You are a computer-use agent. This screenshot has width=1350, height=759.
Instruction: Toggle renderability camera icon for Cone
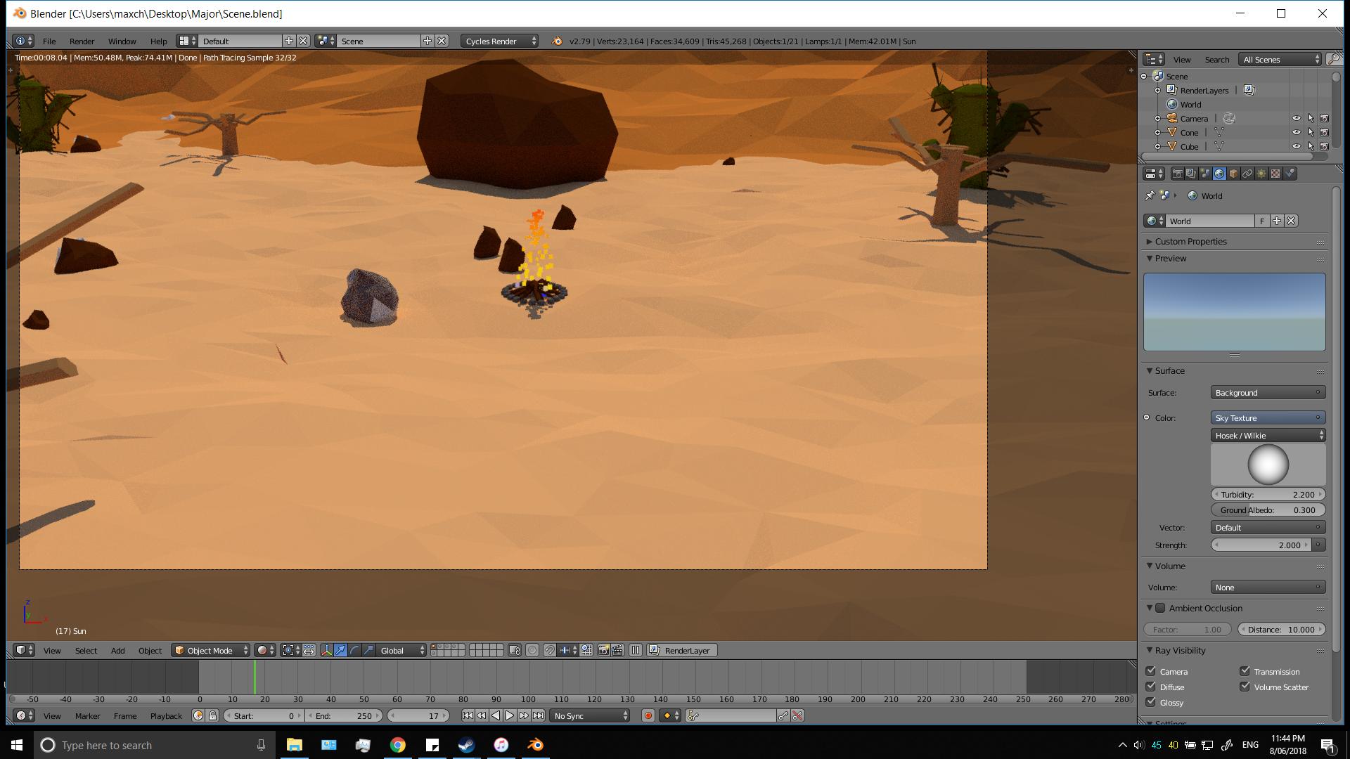pos(1325,132)
